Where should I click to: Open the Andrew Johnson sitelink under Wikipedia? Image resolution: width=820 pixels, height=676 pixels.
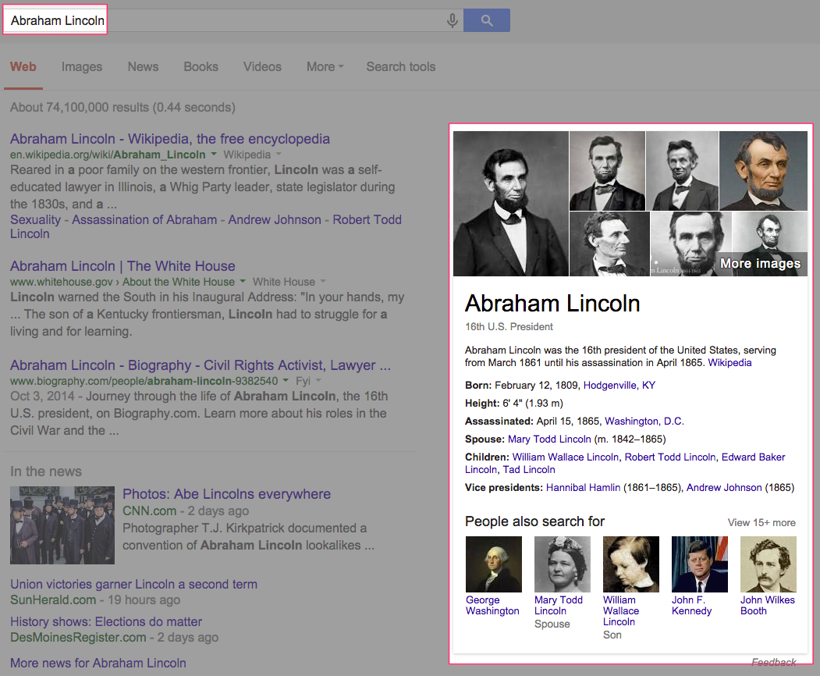pyautogui.click(x=275, y=220)
